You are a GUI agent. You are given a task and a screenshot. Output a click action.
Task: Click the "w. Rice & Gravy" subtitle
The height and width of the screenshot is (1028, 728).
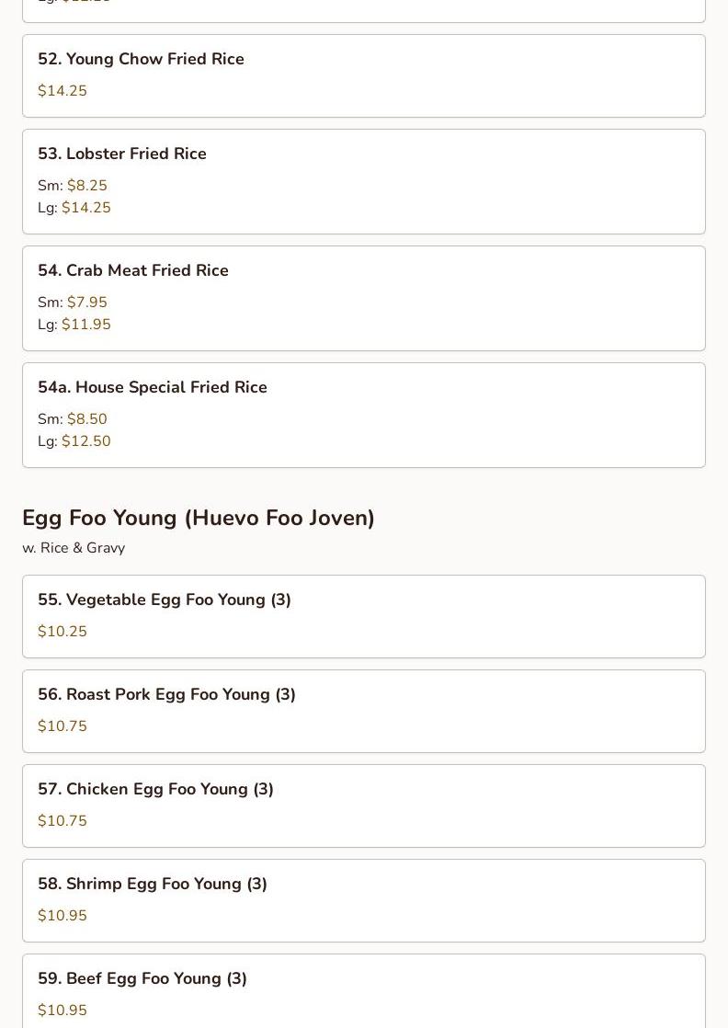[74, 548]
